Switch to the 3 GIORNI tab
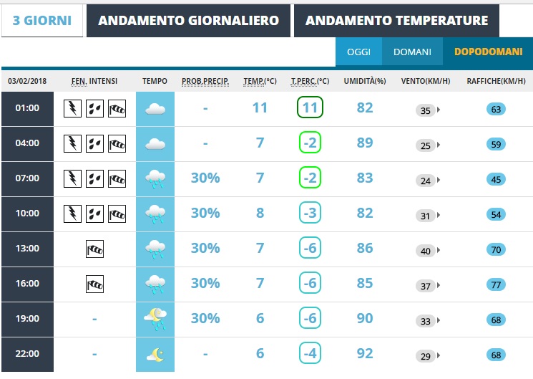The height and width of the screenshot is (379, 533). pyautogui.click(x=42, y=21)
